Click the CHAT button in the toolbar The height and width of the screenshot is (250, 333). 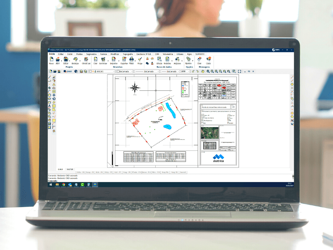[x=67, y=71]
